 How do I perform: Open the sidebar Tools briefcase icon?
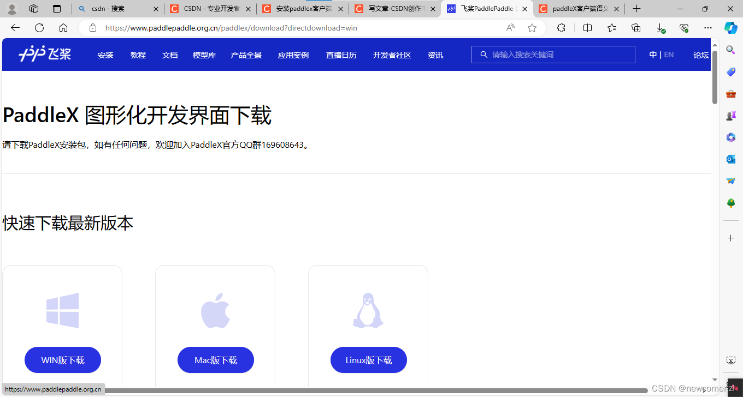(731, 94)
